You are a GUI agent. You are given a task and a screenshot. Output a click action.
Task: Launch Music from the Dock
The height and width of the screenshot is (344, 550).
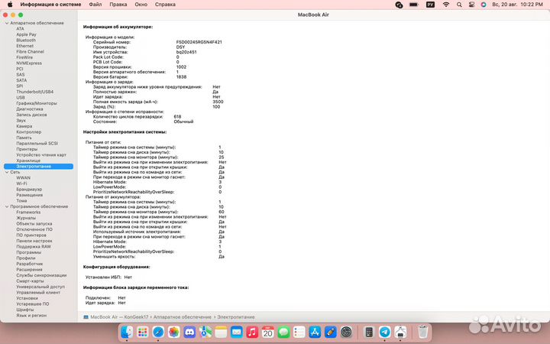[252, 332]
